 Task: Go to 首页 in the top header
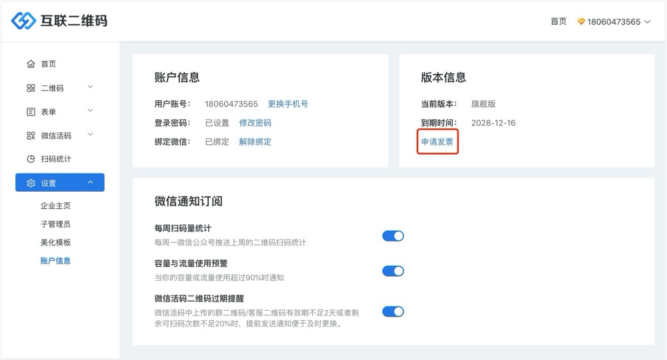(x=558, y=22)
